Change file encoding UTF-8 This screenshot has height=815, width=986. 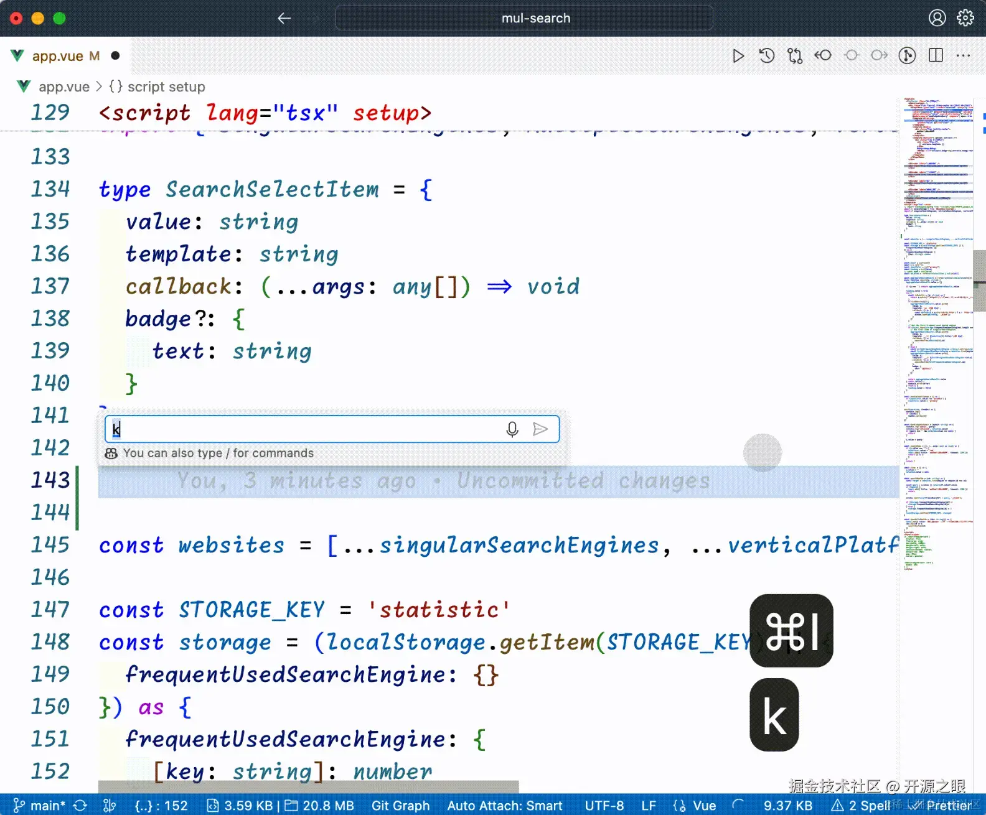pos(604,806)
